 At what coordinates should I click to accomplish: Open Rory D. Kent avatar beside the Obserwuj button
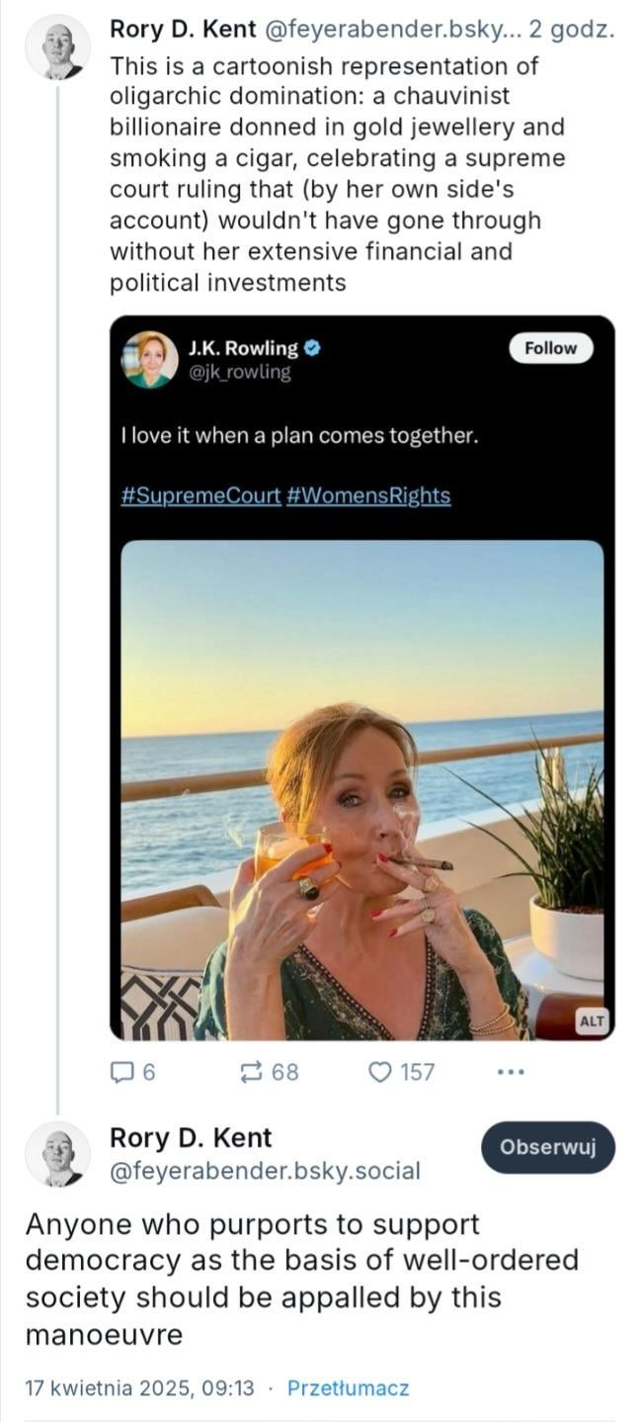pyautogui.click(x=57, y=1153)
